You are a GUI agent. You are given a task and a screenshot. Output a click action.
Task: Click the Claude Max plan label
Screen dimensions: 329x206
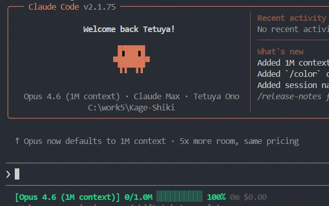[157, 97]
